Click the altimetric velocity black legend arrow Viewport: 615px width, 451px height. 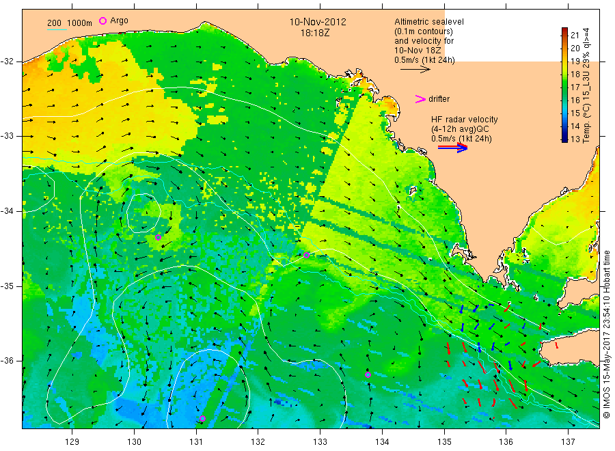[x=415, y=70]
